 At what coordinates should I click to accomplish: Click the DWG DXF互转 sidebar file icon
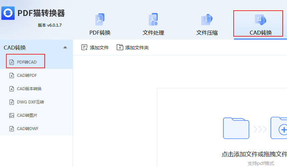tap(12, 102)
